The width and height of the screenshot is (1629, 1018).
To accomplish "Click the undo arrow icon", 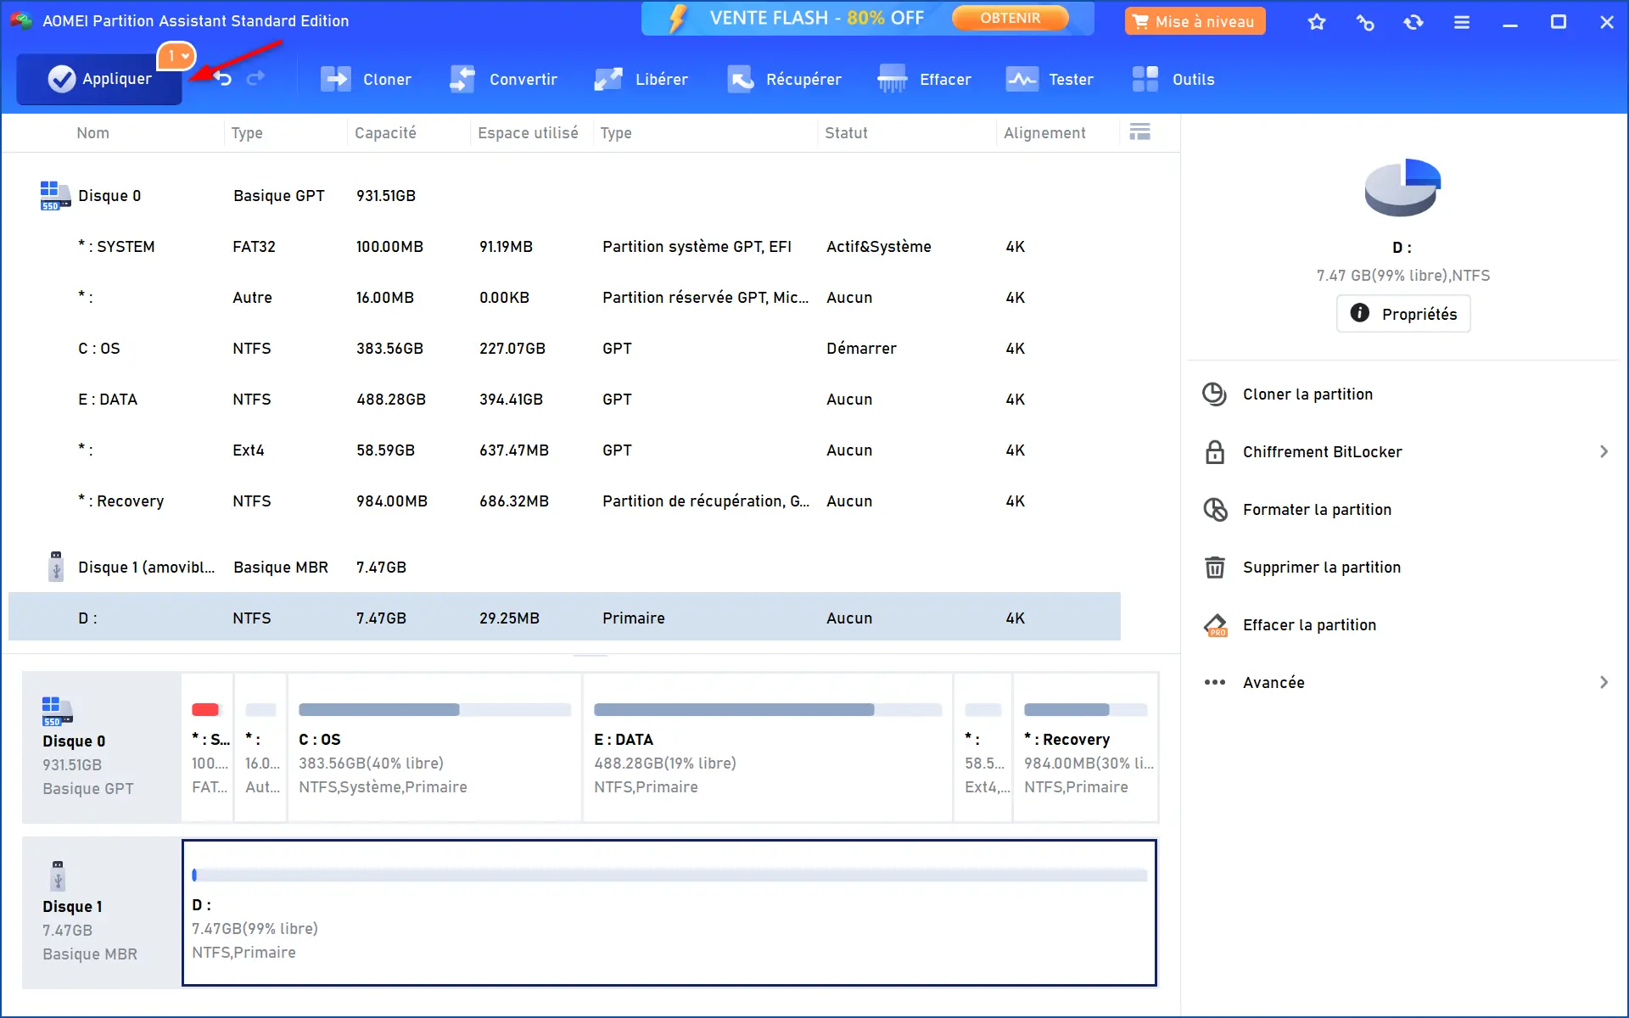I will coord(223,79).
